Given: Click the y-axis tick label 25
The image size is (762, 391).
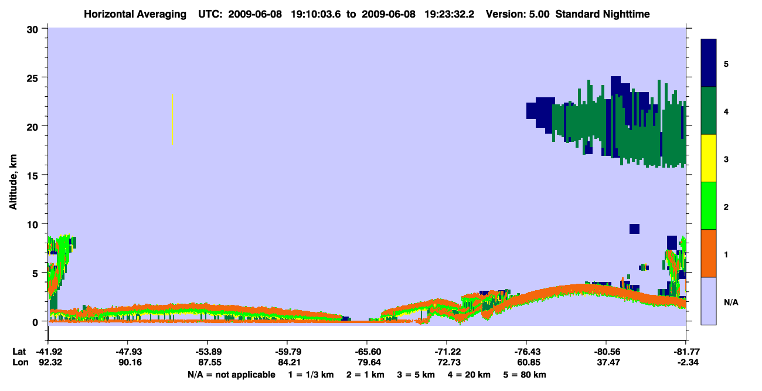Looking at the screenshot, I should 34,77.
